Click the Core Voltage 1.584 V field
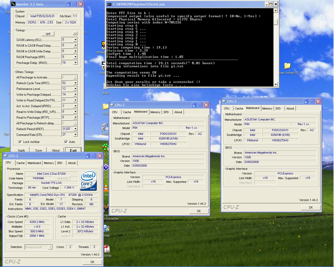This screenshot has width=334, height=267. pos(69,187)
